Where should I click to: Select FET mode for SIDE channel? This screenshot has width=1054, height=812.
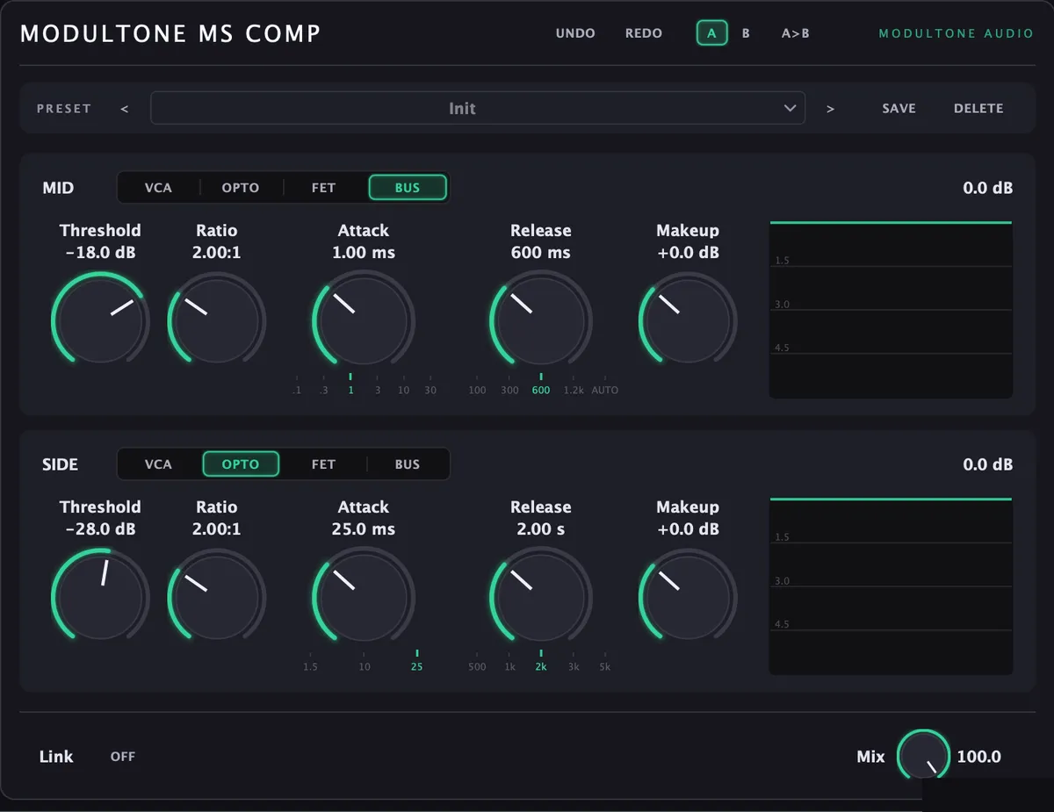(323, 464)
